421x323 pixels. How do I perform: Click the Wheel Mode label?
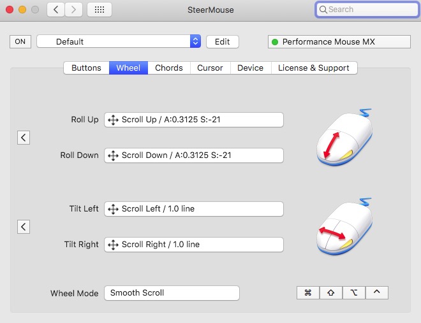point(75,293)
